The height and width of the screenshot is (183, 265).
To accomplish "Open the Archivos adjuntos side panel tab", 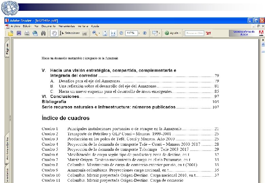I will [7, 148].
